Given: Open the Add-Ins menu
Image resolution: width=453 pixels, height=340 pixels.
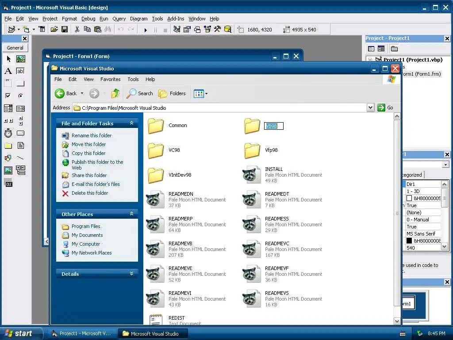Looking at the screenshot, I should (176, 19).
